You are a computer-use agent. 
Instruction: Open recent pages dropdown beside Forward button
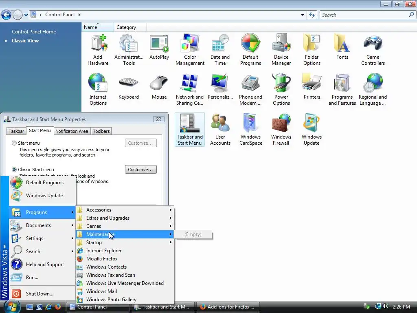pyautogui.click(x=26, y=15)
